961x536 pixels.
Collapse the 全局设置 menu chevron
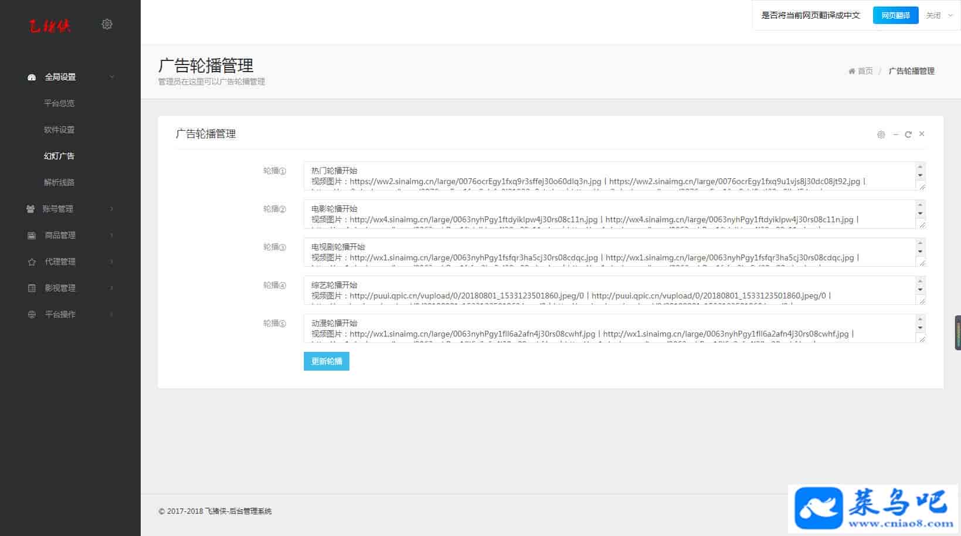(x=112, y=77)
